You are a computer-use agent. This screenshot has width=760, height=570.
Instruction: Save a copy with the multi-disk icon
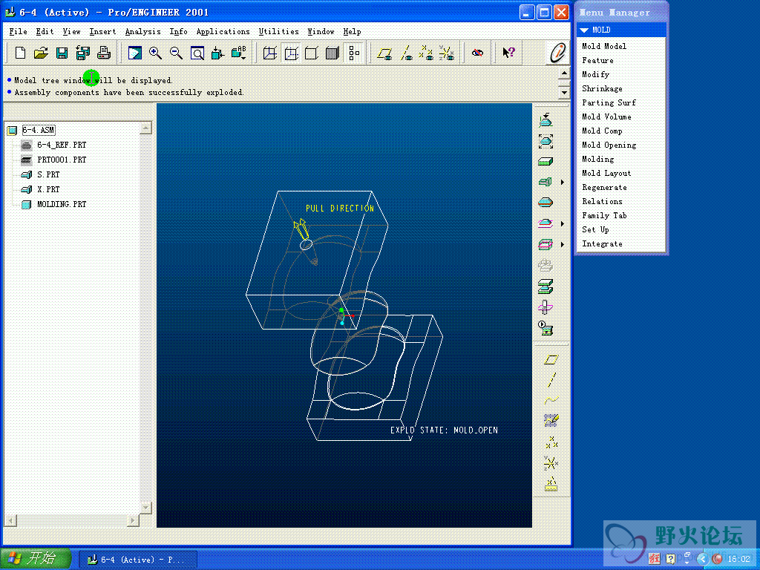[83, 53]
